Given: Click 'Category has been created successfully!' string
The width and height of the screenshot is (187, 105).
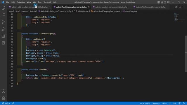Looking at the screenshot, I should point(80,61).
